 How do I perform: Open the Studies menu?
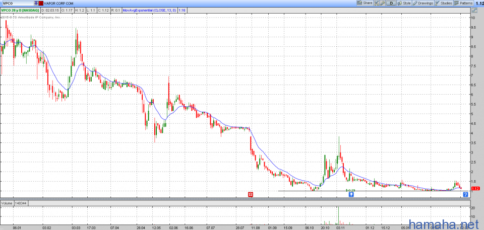(x=444, y=3)
